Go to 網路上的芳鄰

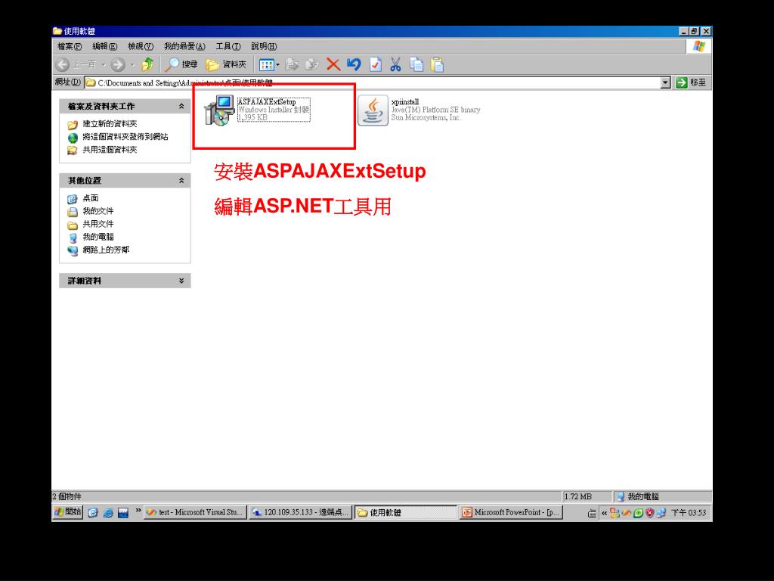tap(106, 250)
